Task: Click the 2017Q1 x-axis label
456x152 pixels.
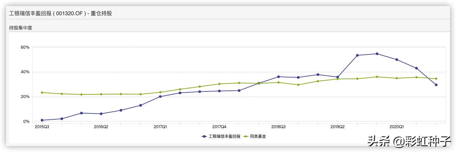Action: coord(160,127)
